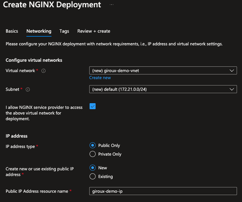This screenshot has width=242, height=202.
Task: Go to the Review + create tab
Action: [94, 31]
